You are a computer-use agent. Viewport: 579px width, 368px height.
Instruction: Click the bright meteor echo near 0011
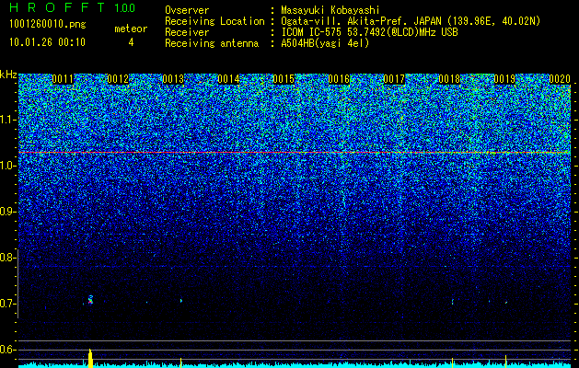click(90, 300)
